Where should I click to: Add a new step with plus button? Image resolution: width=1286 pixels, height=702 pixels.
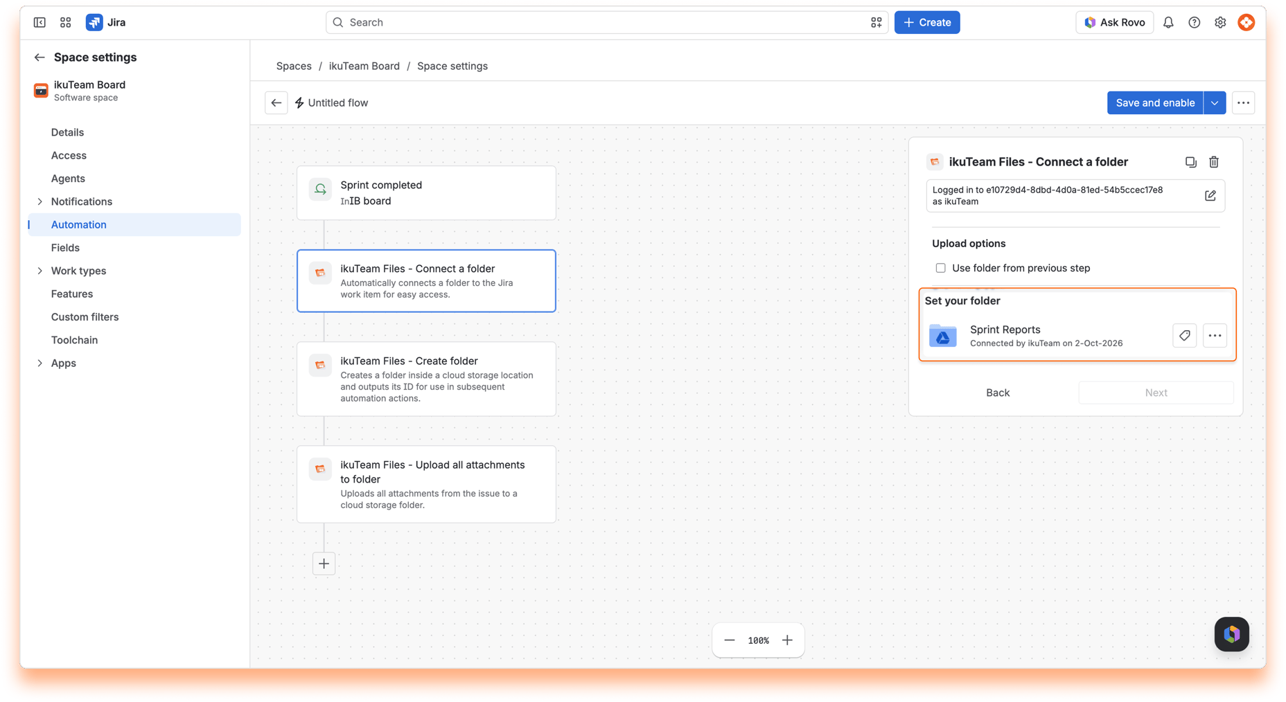pos(324,564)
